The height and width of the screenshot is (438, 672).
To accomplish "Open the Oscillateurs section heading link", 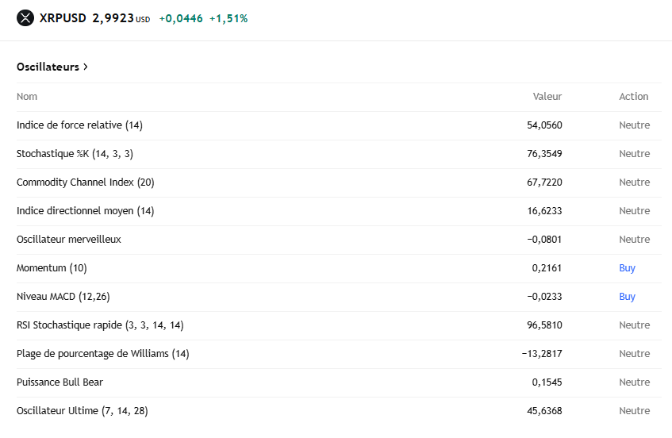I will click(x=48, y=67).
